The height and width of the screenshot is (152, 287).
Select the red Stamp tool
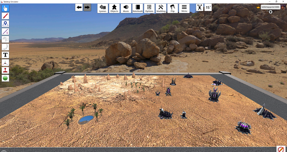pyautogui.click(x=5, y=70)
